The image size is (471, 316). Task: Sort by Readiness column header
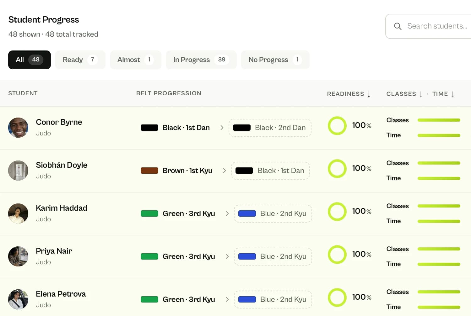pos(349,94)
